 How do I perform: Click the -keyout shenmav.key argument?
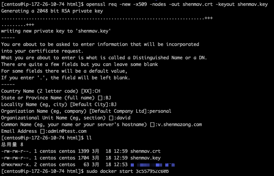click(x=242, y=4)
